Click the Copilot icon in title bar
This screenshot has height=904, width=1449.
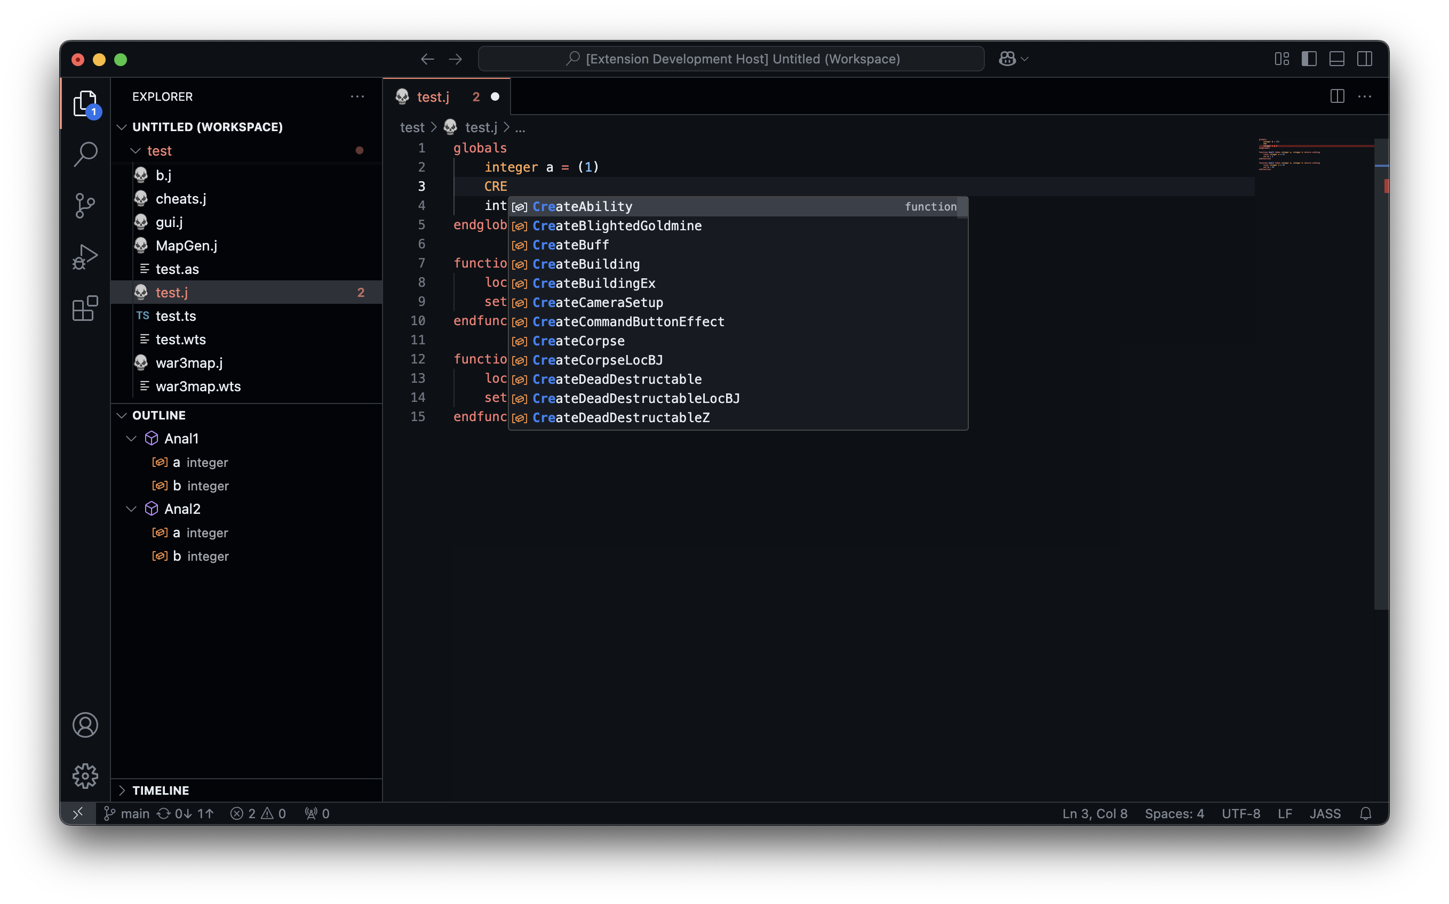pos(1007,59)
